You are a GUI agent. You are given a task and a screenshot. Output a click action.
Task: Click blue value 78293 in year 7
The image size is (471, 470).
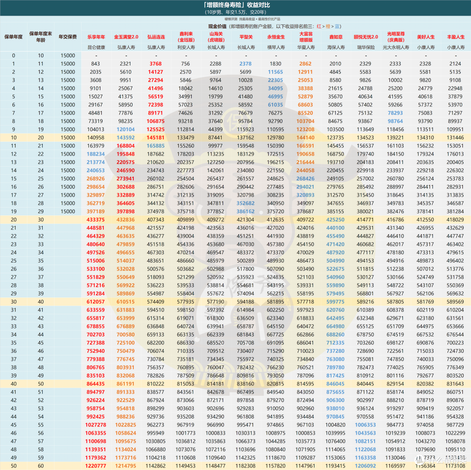[x=395, y=113]
